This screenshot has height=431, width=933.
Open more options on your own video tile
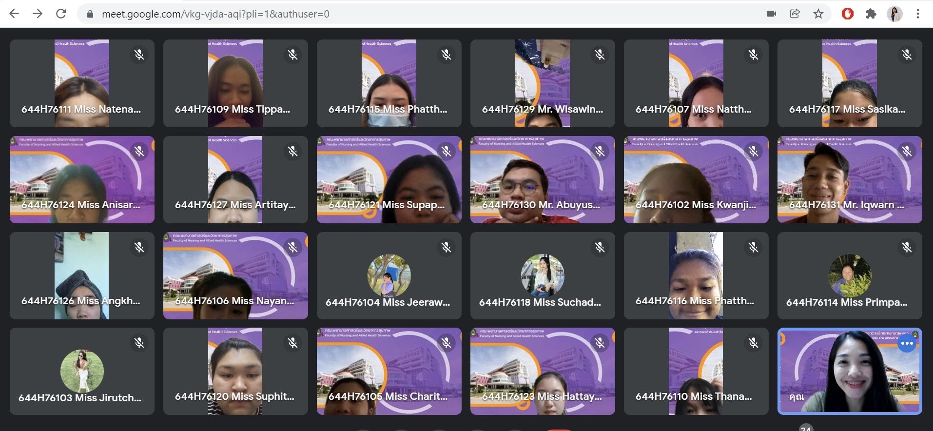coord(907,343)
